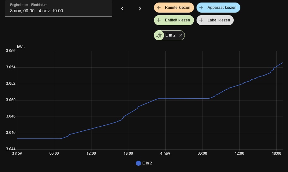This screenshot has width=288, height=172.
Task: Go to the next date range
Action: 140,9
